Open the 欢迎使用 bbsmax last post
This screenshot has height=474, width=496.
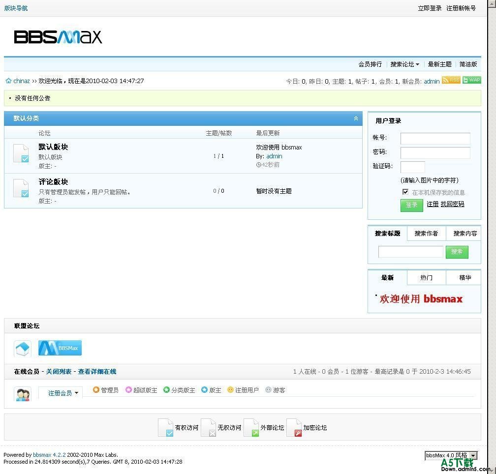(279, 147)
